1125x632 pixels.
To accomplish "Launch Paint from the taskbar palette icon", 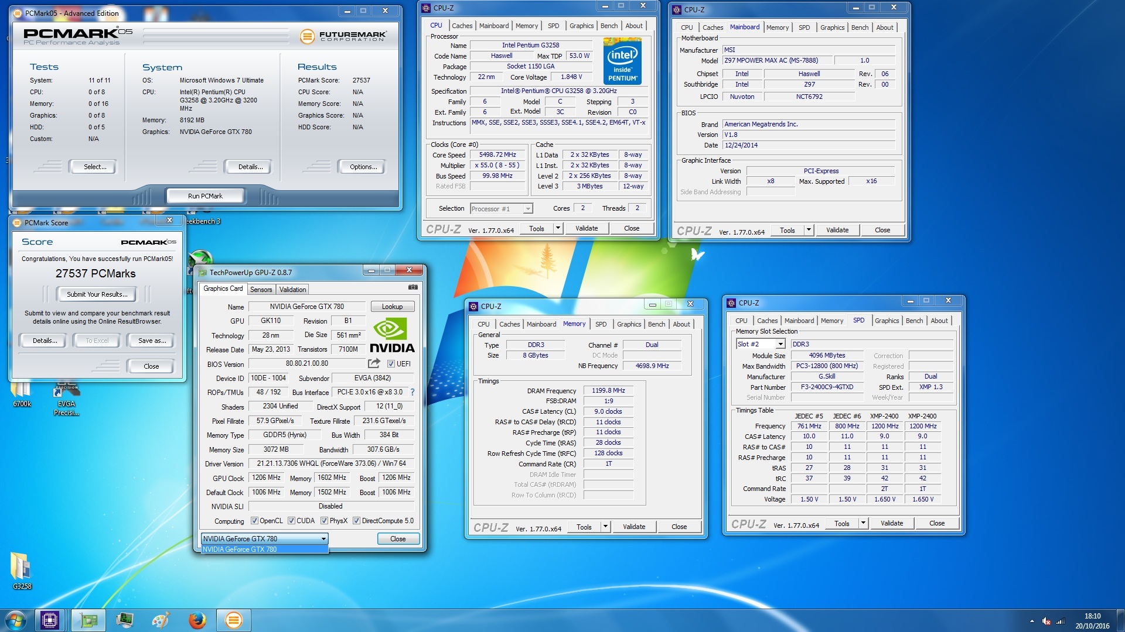I will (161, 620).
